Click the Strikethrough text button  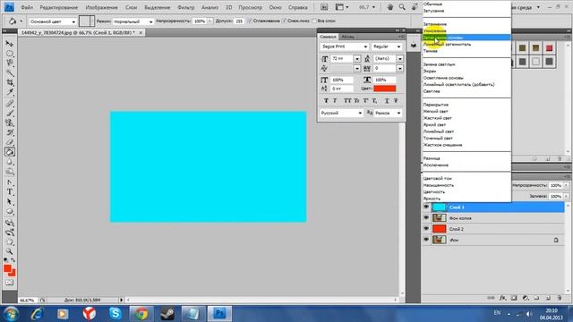pyautogui.click(x=396, y=101)
